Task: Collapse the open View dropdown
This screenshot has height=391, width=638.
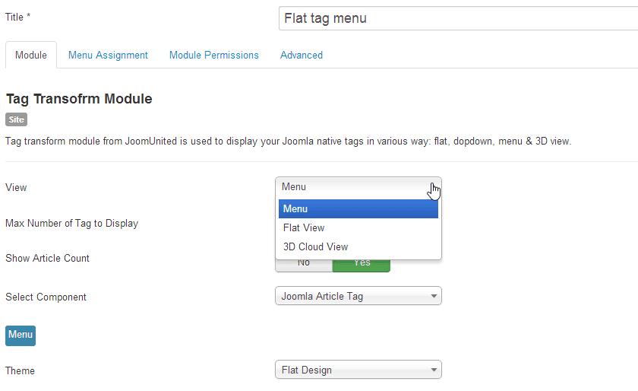Action: click(358, 187)
